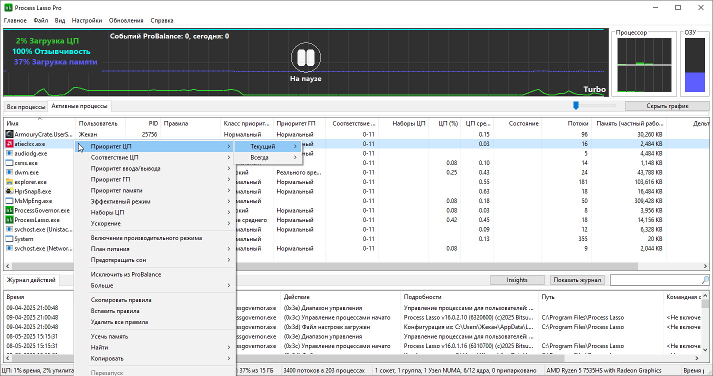Select the atieclxx.exe AMD process icon
Screen dimensions: 713x376
[9, 144]
